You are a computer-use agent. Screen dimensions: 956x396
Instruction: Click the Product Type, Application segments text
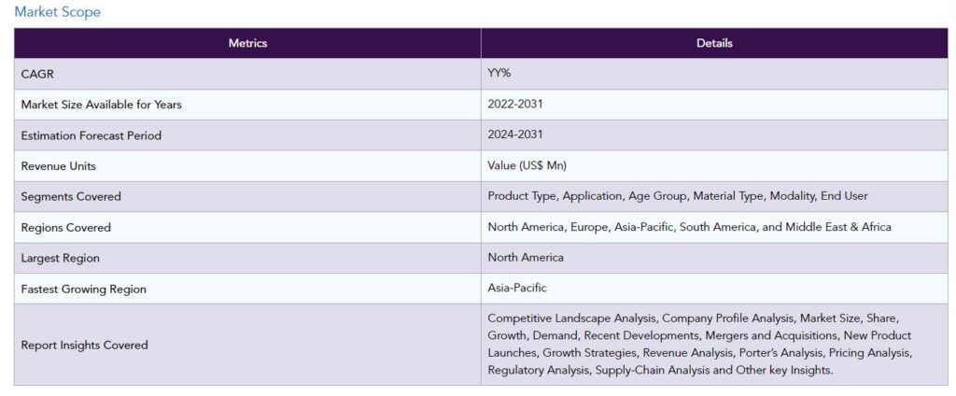677,196
